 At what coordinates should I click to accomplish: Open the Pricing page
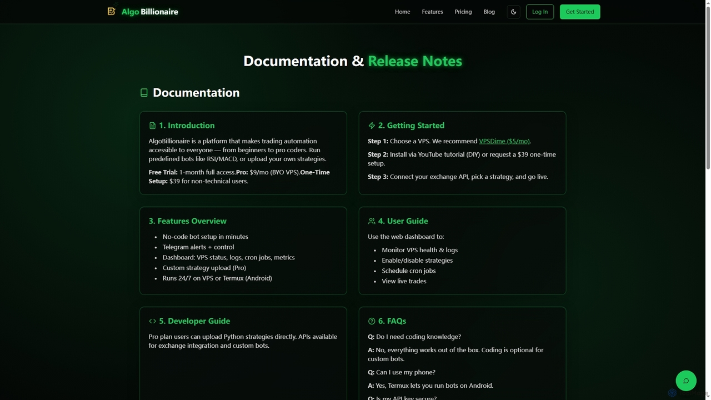click(463, 12)
